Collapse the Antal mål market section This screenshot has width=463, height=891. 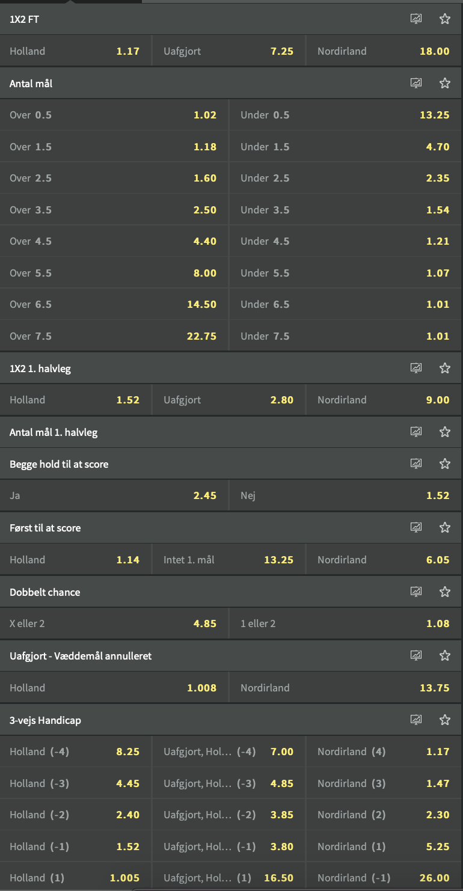pyautogui.click(x=180, y=83)
